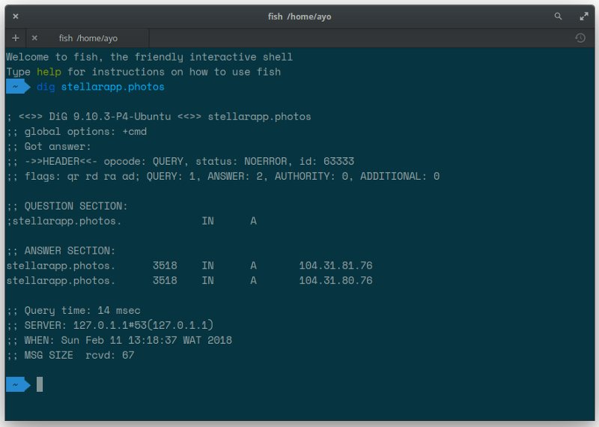Click the ANSWER SECTION heading
Viewport: 599px width, 427px height.
click(x=61, y=251)
